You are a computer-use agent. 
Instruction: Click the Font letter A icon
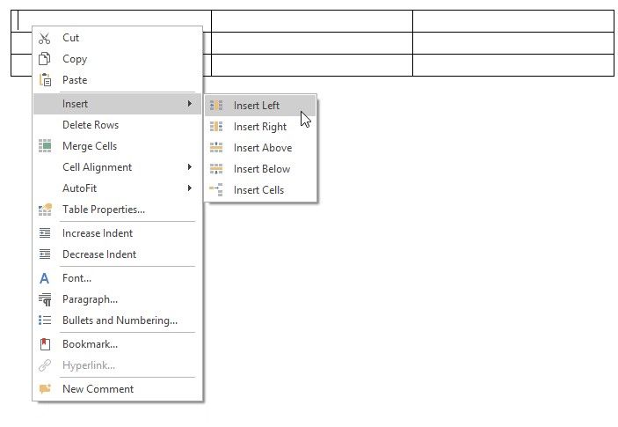[x=45, y=278]
